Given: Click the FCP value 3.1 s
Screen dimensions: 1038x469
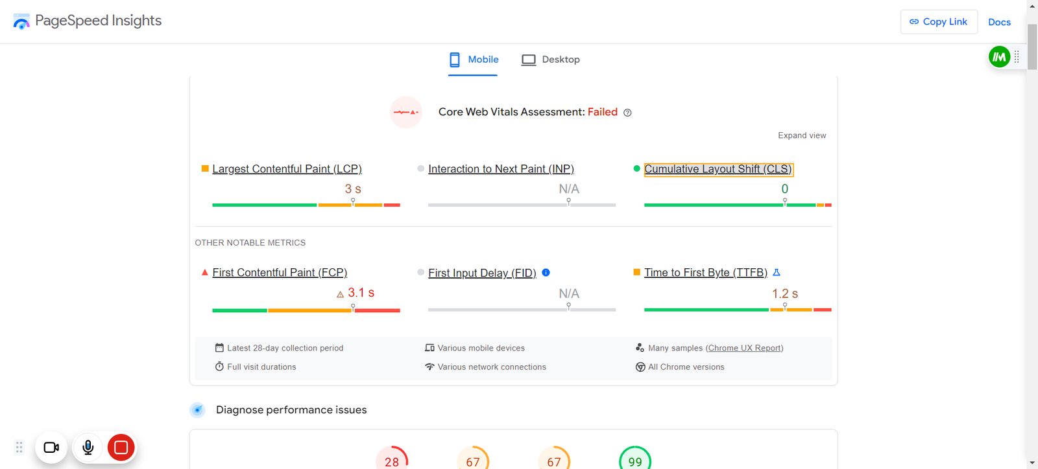Looking at the screenshot, I should point(361,293).
